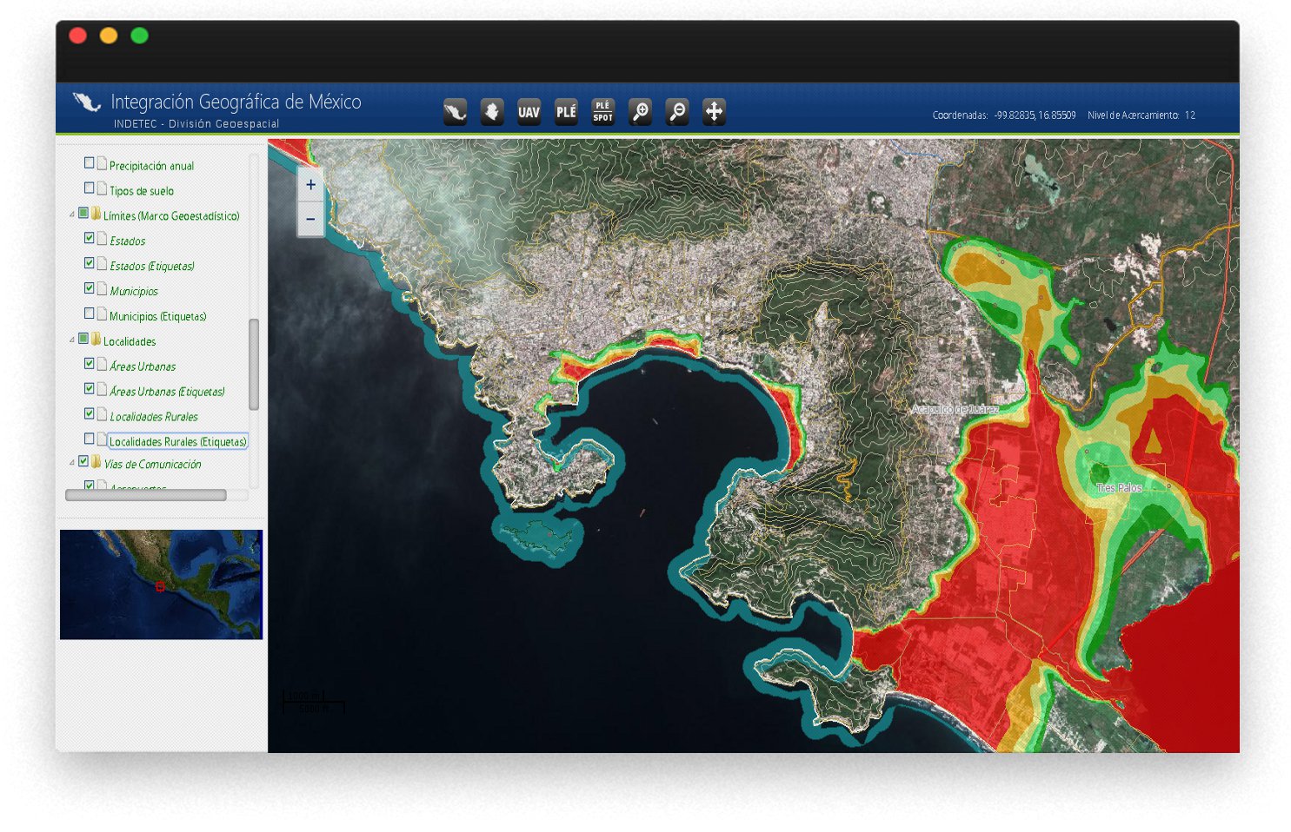Collapse the Vías de Comunicación group

72,463
